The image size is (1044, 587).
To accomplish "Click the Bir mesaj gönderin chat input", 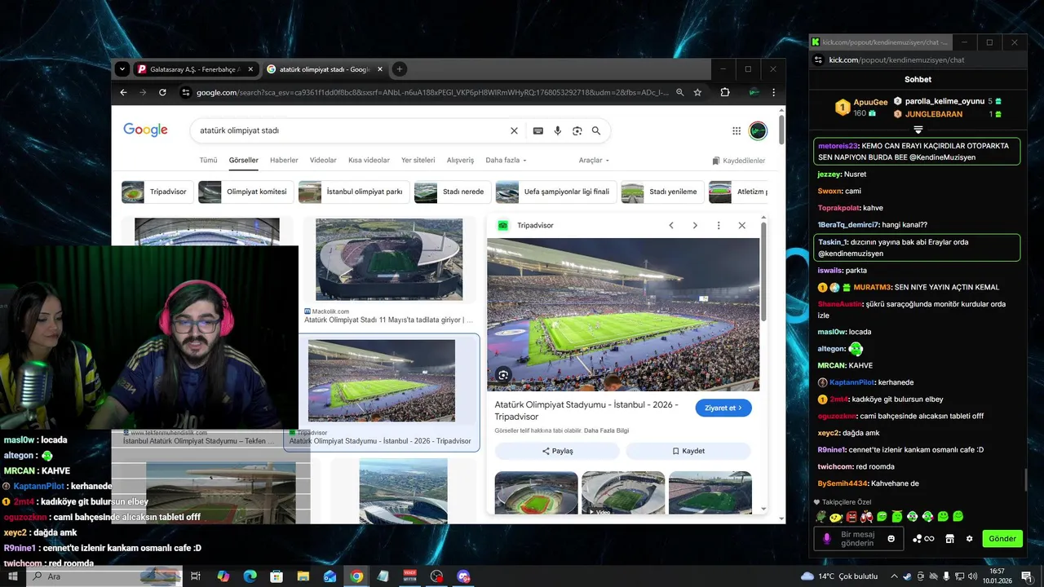I will [857, 539].
